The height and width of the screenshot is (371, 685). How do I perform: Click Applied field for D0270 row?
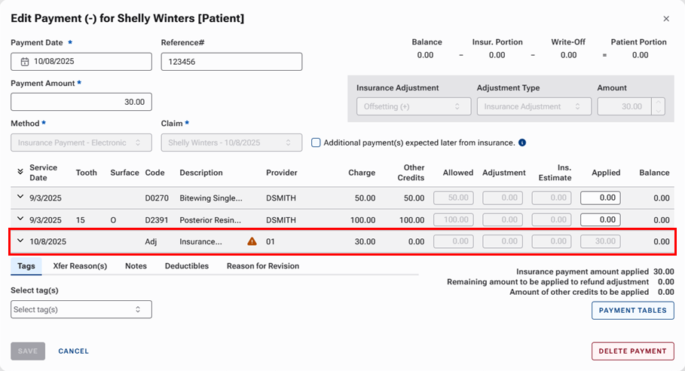tap(600, 198)
